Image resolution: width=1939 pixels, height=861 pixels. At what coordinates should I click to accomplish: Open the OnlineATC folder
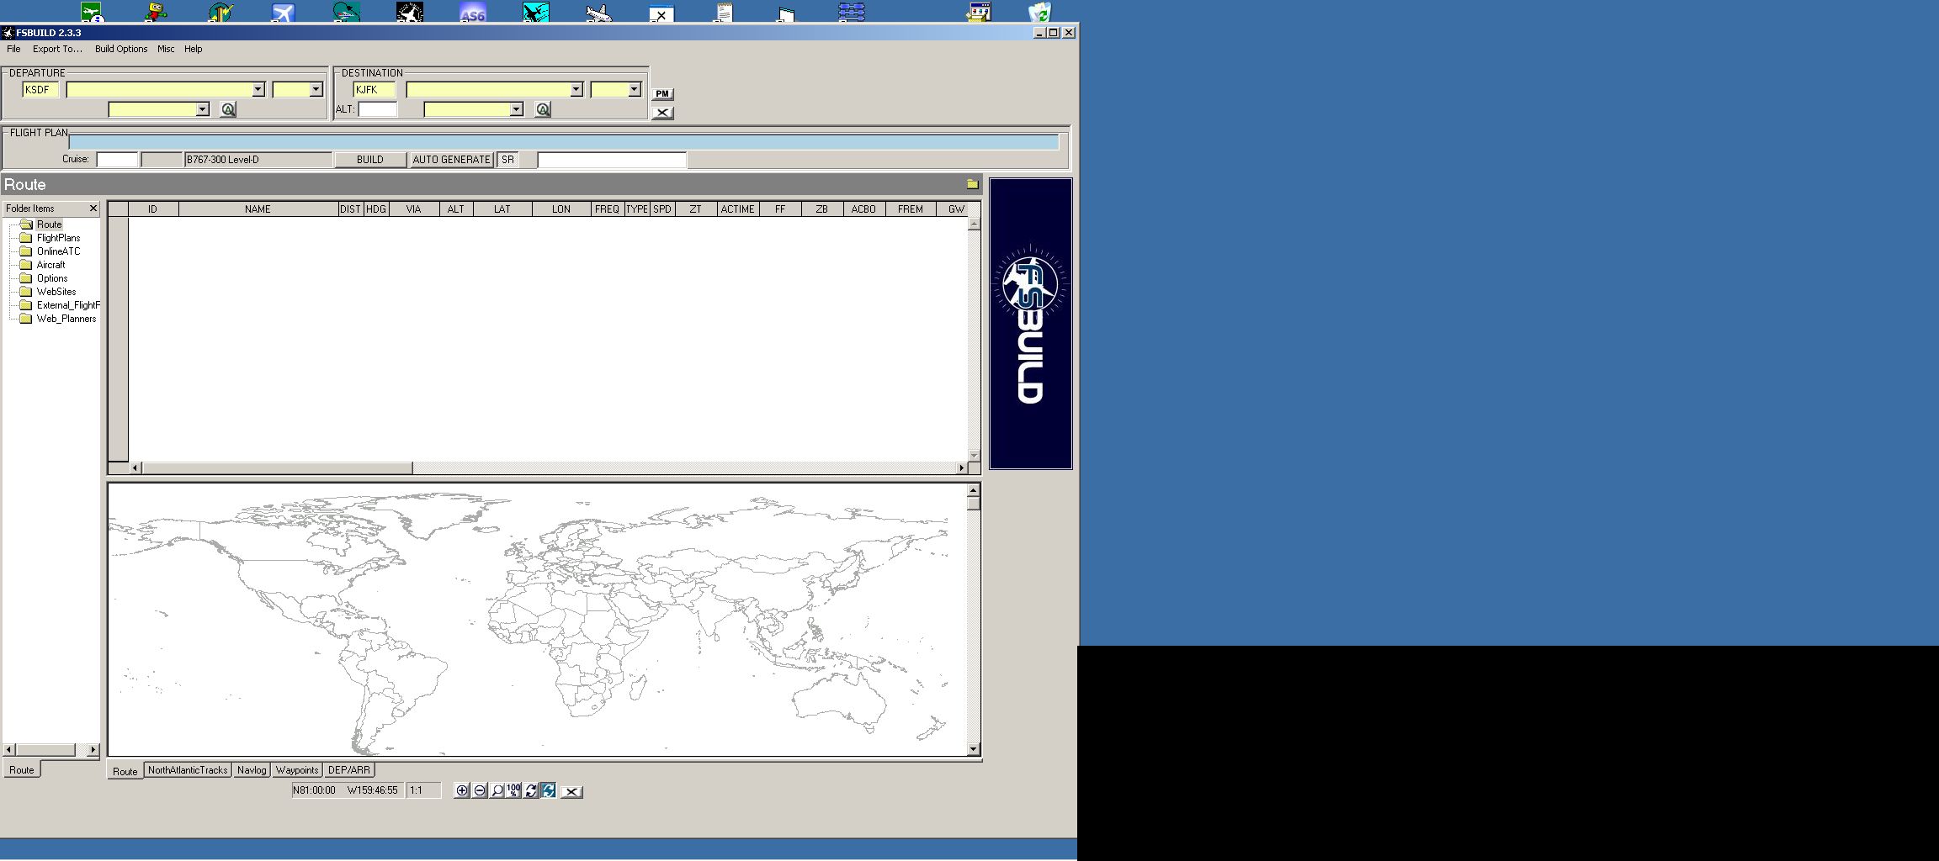[58, 251]
